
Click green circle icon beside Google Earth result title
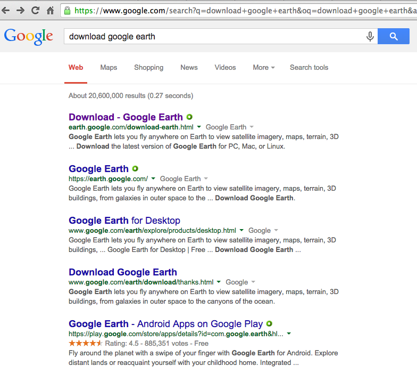coord(135,168)
